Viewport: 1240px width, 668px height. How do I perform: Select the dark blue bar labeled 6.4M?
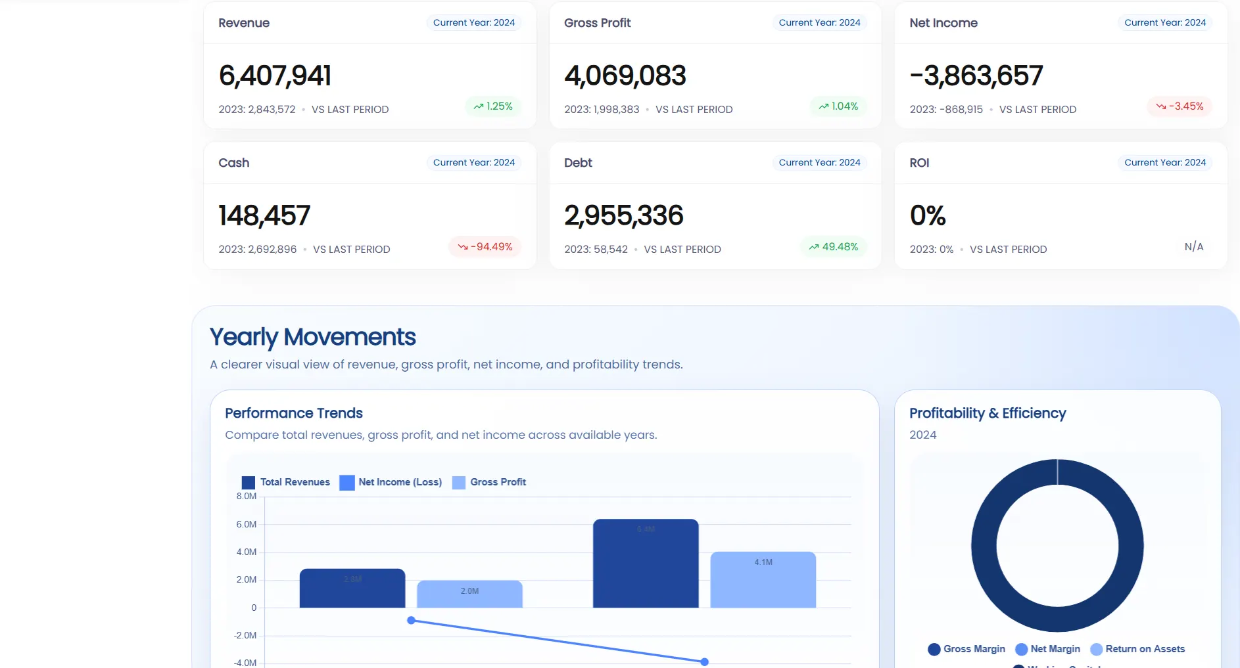click(646, 564)
